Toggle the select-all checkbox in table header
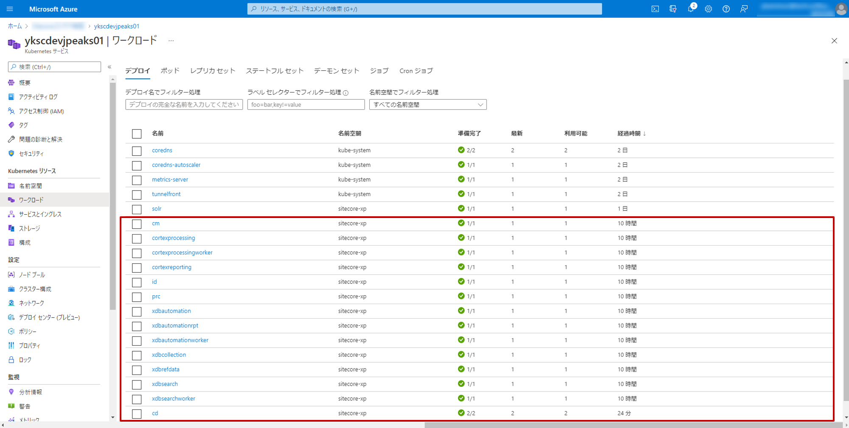This screenshot has width=849, height=428. pyautogui.click(x=137, y=134)
